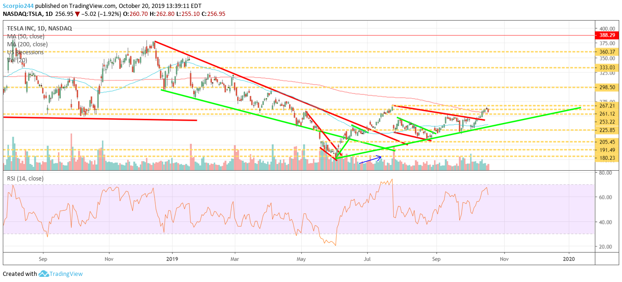Click the 191.49 price level label
The width and height of the screenshot is (622, 282).
[608, 150]
